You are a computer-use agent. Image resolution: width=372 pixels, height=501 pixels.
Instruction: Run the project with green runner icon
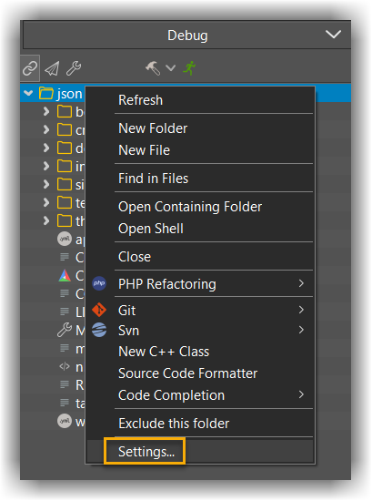click(189, 68)
